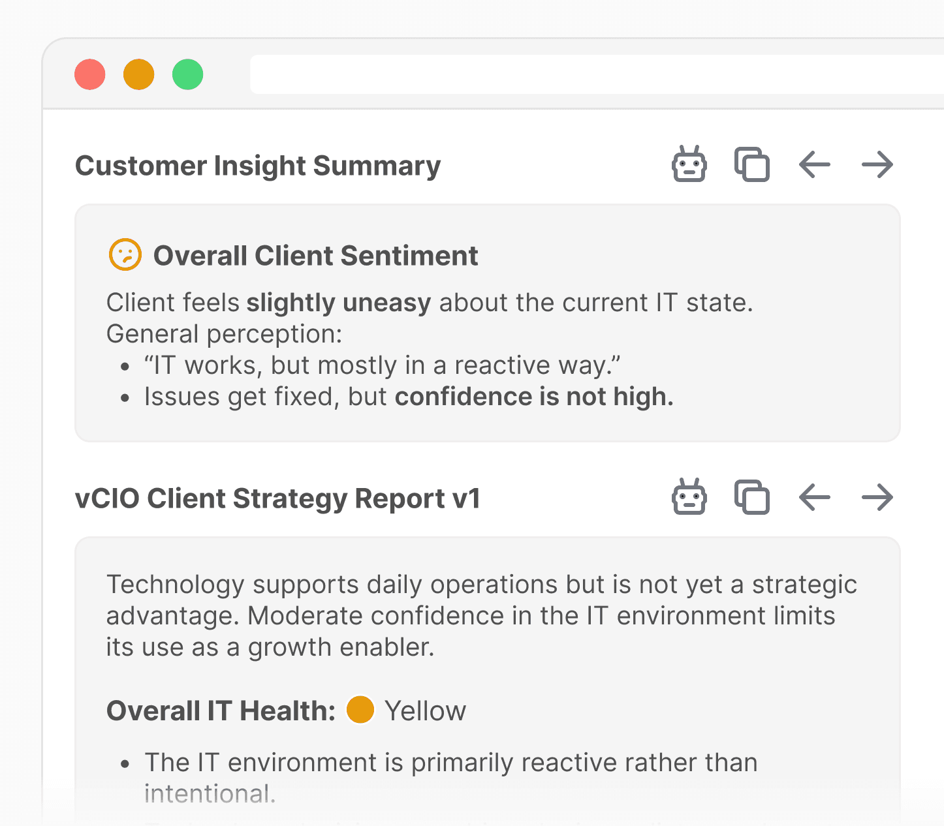Open the AI assistant for vCIO Client Strategy Report

[x=689, y=497]
